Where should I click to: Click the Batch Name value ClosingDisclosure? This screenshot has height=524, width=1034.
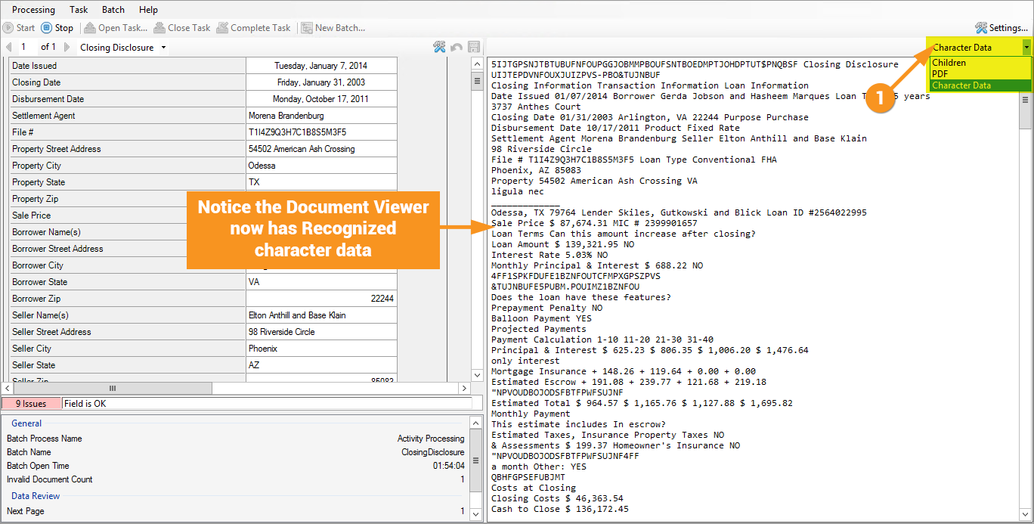[432, 452]
